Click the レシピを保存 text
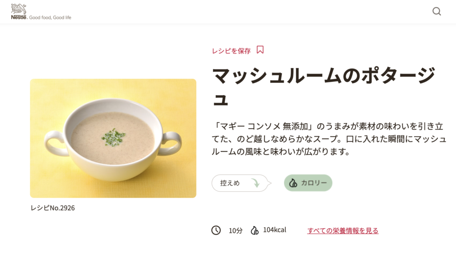Screen dimensions: 456x268 pos(232,50)
